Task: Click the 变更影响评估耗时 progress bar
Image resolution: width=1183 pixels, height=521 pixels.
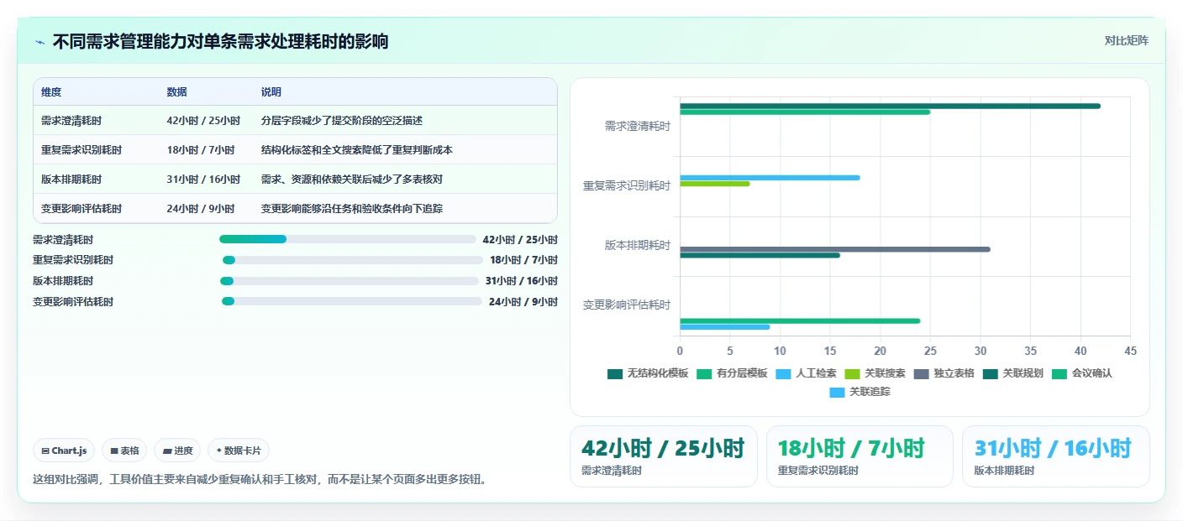Action: pyautogui.click(x=351, y=301)
